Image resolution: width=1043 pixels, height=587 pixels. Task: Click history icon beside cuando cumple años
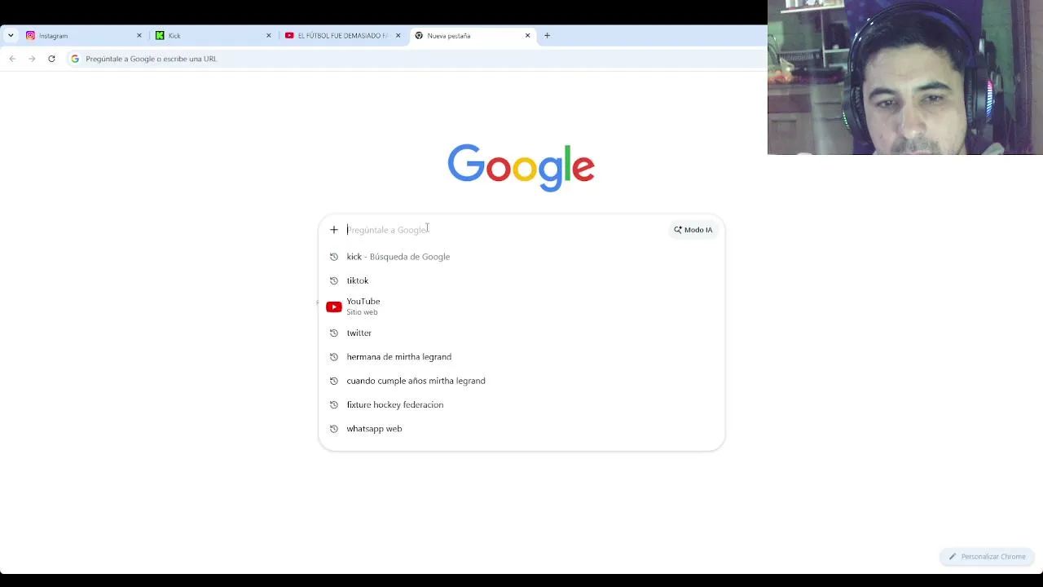pyautogui.click(x=333, y=381)
